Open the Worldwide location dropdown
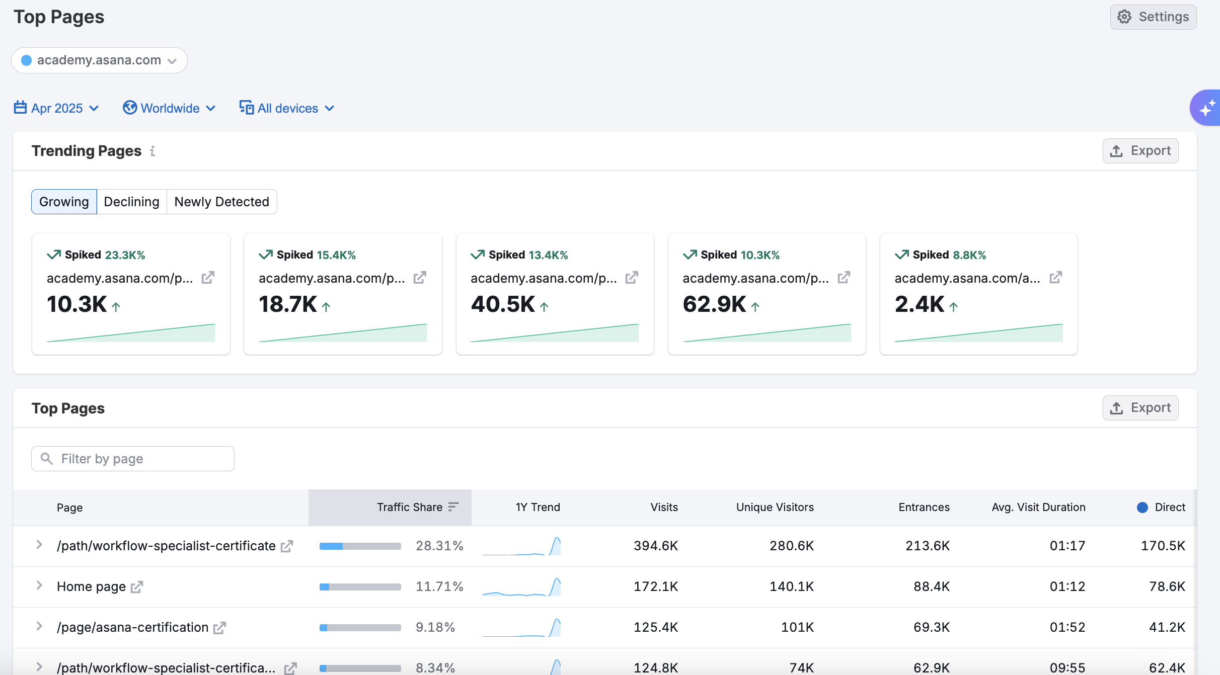Image resolution: width=1220 pixels, height=675 pixels. 170,108
